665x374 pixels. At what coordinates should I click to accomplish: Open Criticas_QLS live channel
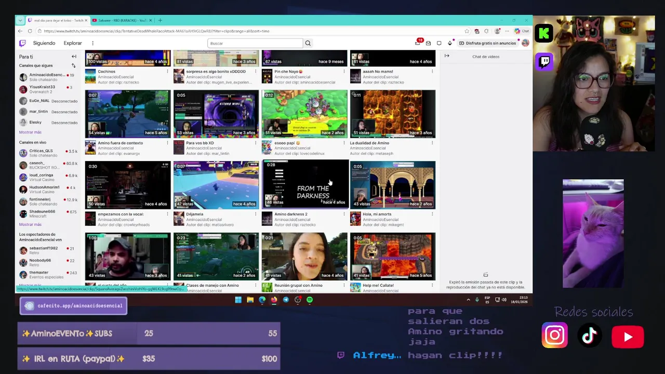click(48, 153)
